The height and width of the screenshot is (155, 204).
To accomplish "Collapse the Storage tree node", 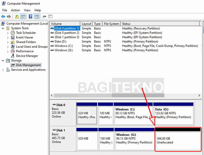I will (x=3, y=61).
